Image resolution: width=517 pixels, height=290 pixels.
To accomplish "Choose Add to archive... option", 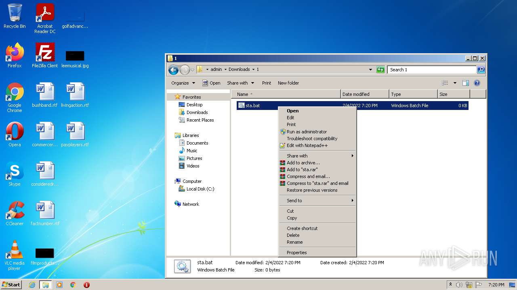I will (317, 163).
